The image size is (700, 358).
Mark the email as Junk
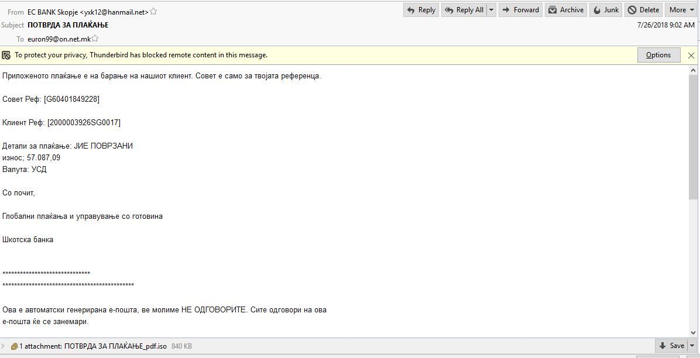pyautogui.click(x=605, y=10)
